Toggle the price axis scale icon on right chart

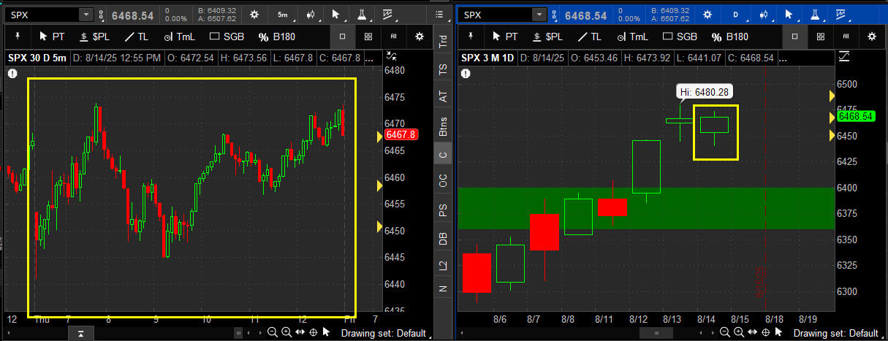pos(844,56)
